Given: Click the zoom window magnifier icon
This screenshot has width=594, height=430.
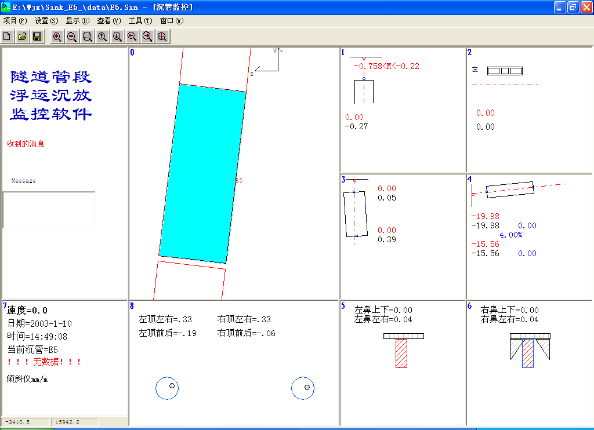Looking at the screenshot, I should [x=87, y=37].
